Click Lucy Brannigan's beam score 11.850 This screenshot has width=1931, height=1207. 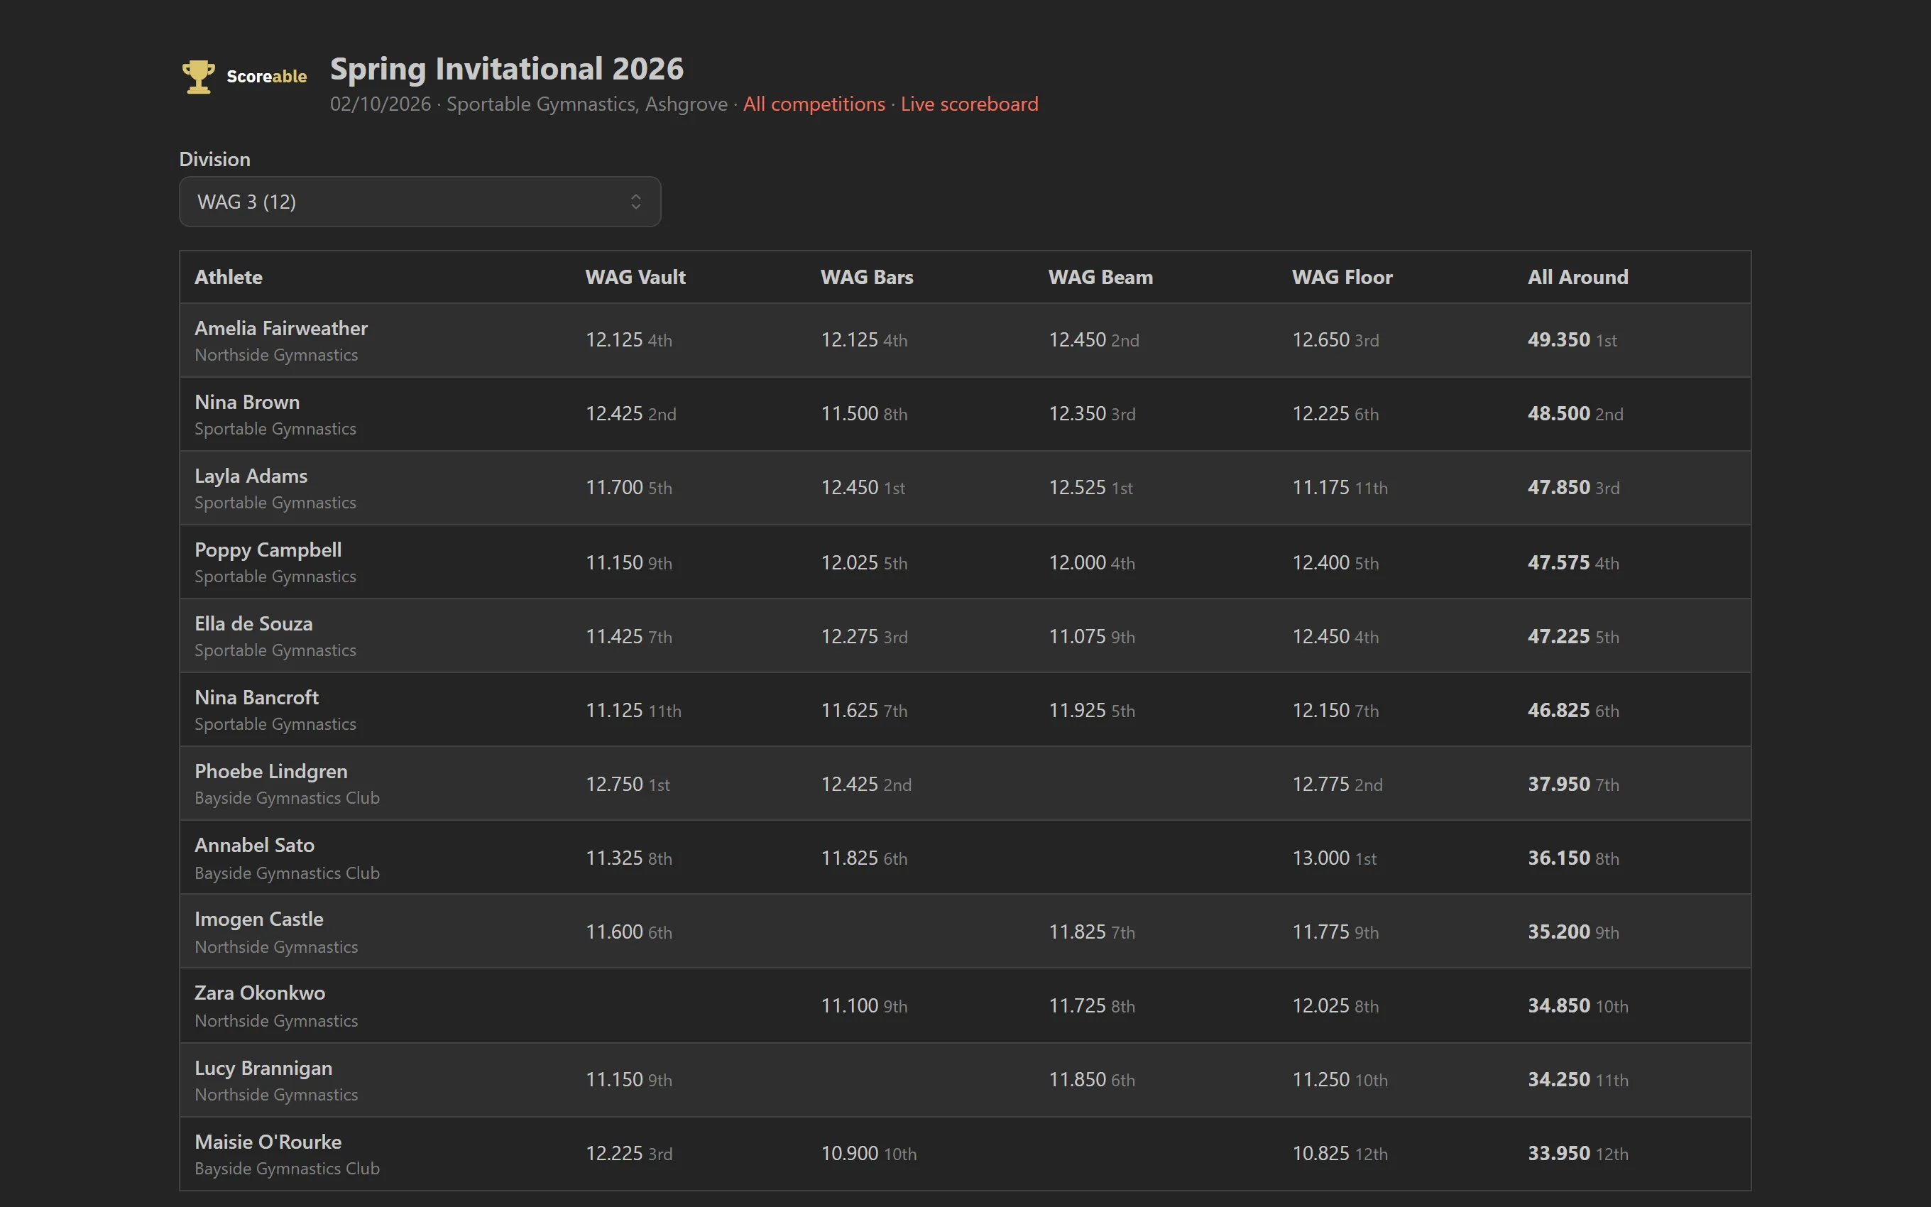coord(1077,1080)
